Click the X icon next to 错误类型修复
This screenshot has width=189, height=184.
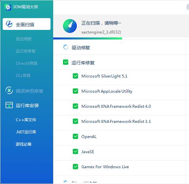pos(9,90)
